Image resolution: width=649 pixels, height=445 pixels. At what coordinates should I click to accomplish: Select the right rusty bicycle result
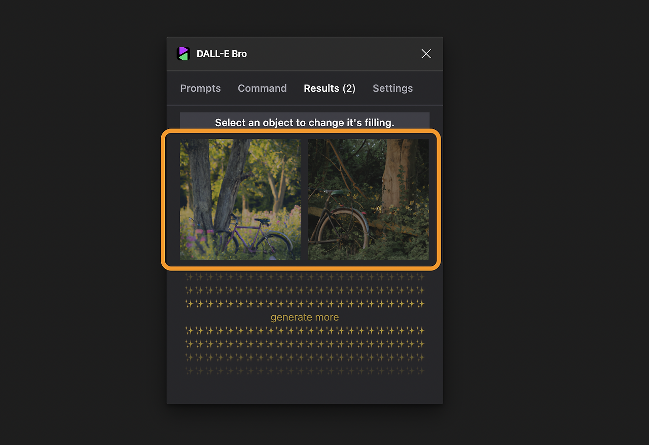368,199
